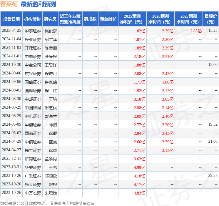Select the 中邮证券 institution cell

click(33, 99)
